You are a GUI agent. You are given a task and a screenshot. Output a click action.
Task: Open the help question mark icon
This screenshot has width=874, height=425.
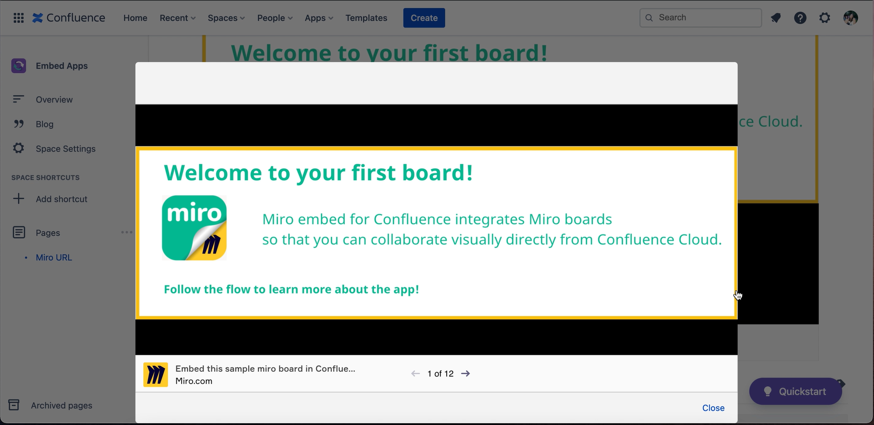point(800,18)
